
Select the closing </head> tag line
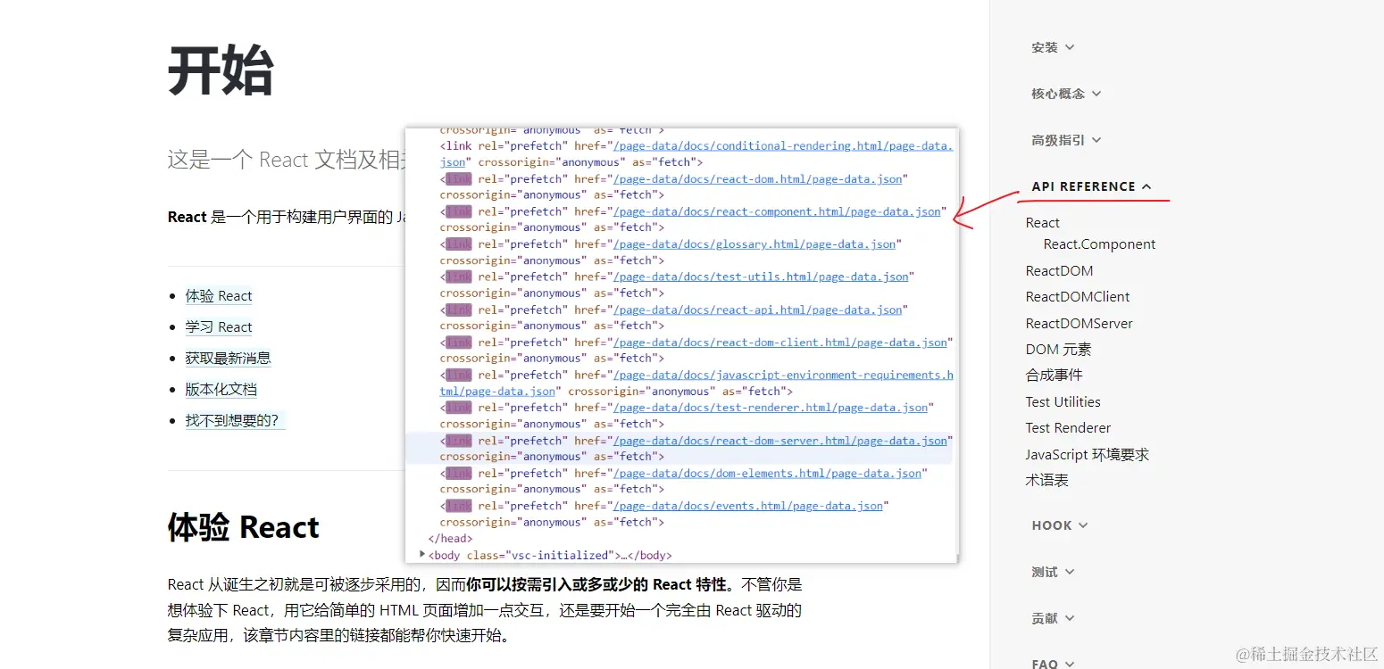[450, 539]
